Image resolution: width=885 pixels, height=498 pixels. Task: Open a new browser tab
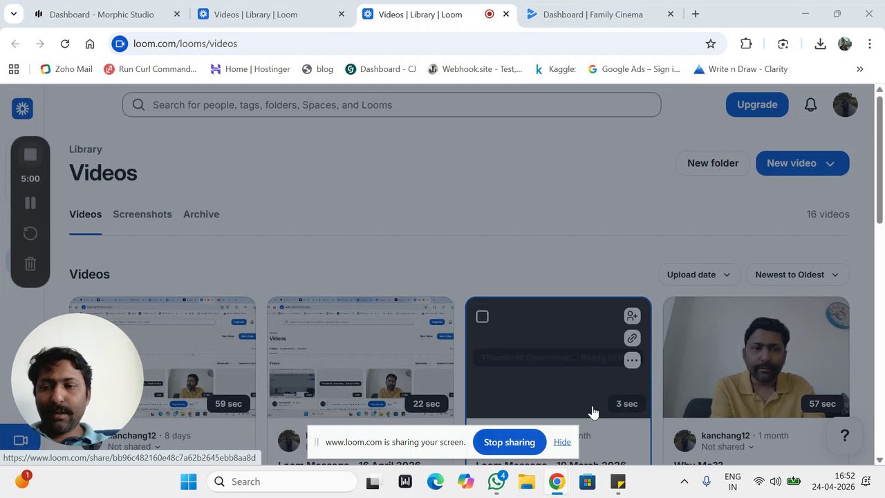(696, 14)
